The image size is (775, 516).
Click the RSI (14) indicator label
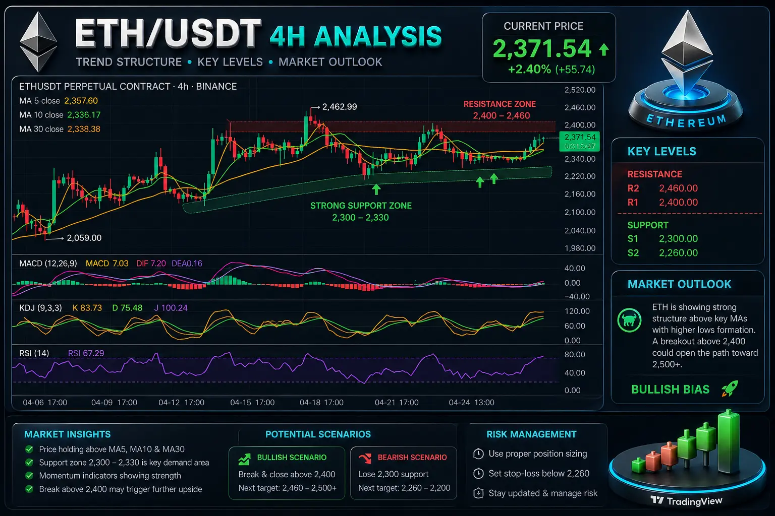tap(34, 353)
